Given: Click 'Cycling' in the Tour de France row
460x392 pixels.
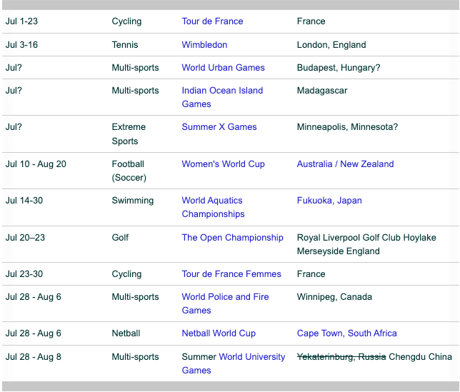Looking at the screenshot, I should (126, 21).
